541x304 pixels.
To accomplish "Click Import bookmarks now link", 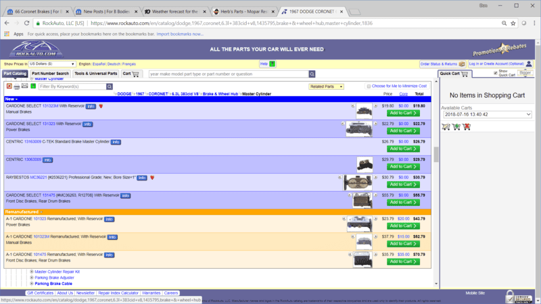I will click(x=180, y=34).
